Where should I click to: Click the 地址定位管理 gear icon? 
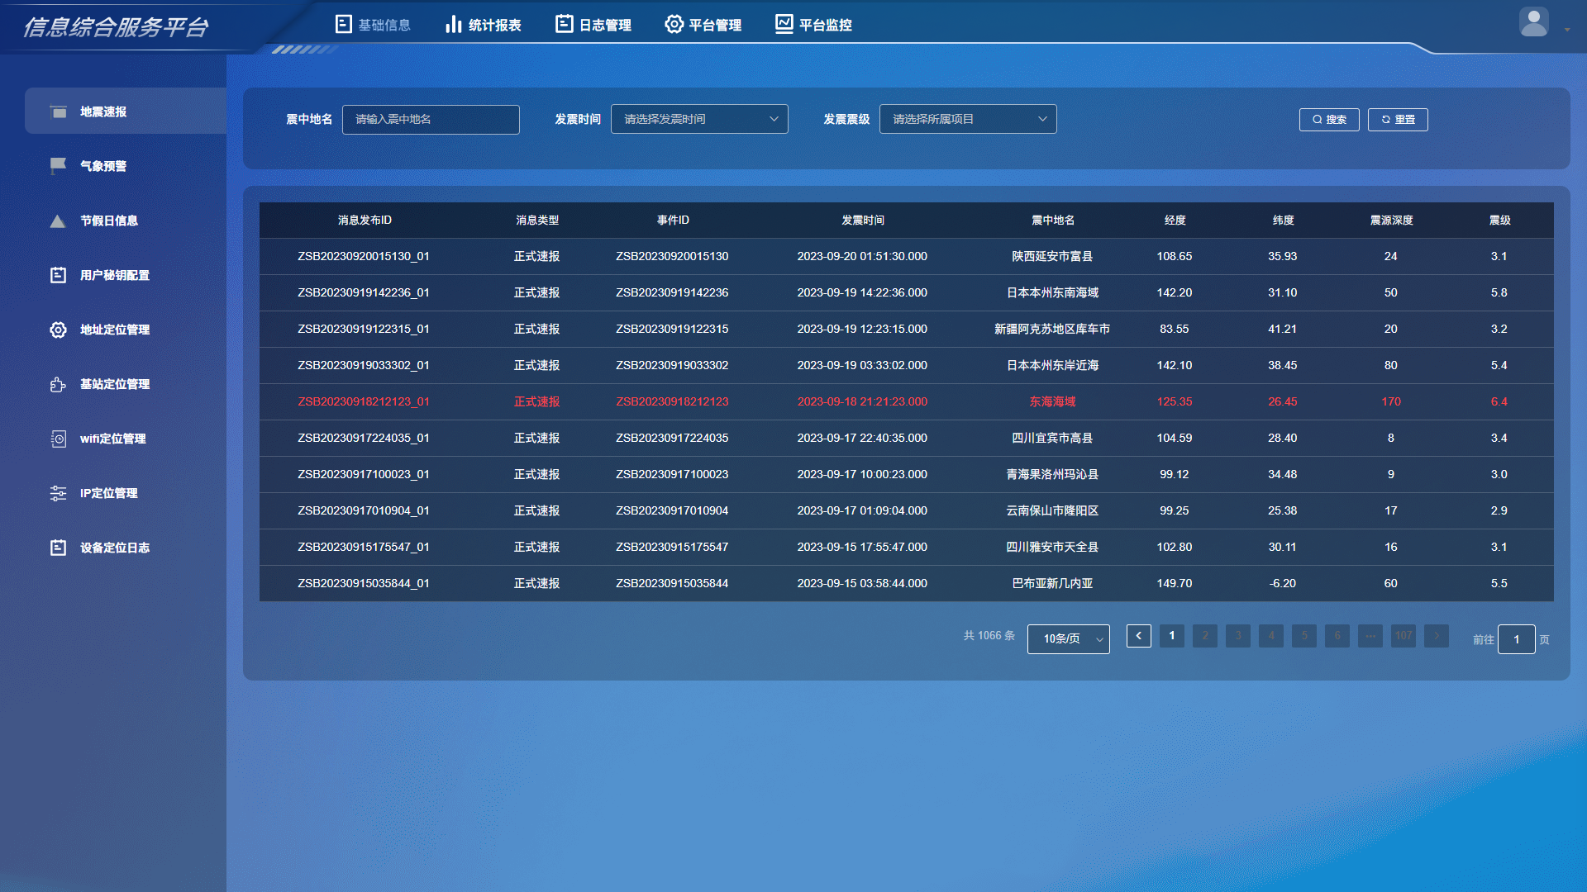coord(58,330)
